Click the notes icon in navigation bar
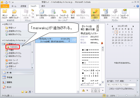Viewport: 140px width, 98px height. coord(23,92)
